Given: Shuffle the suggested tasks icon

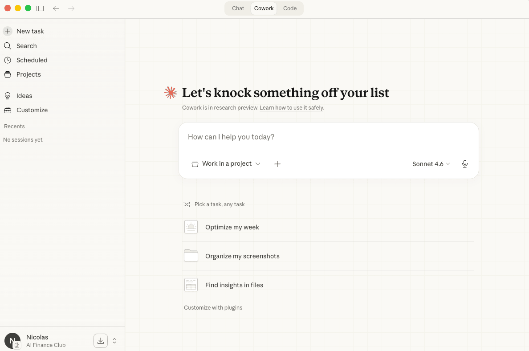Looking at the screenshot, I should (x=187, y=204).
